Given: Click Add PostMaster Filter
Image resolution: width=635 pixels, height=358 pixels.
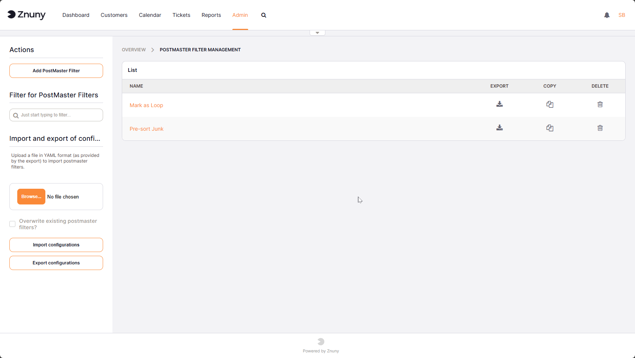Looking at the screenshot, I should click(56, 70).
